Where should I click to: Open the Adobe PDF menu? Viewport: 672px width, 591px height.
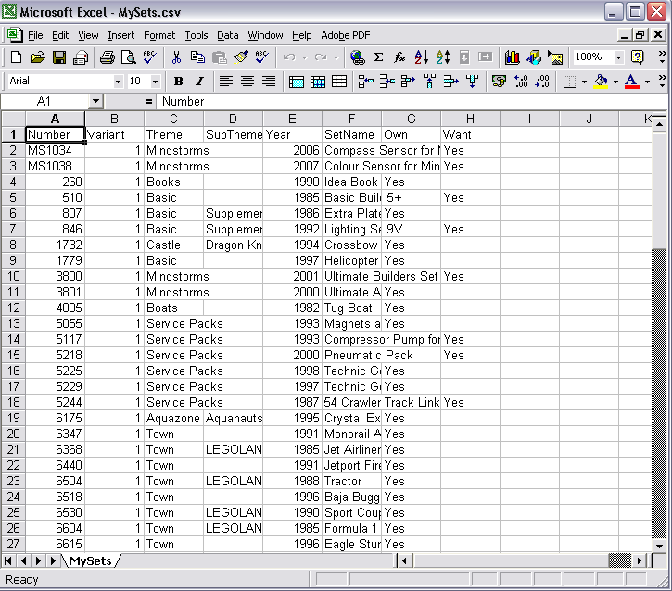(x=346, y=35)
